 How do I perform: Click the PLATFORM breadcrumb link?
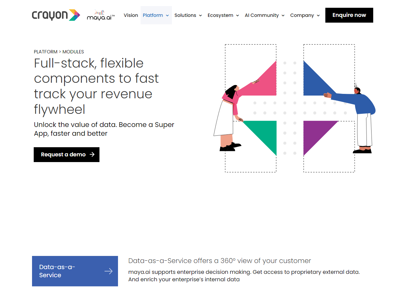point(46,52)
